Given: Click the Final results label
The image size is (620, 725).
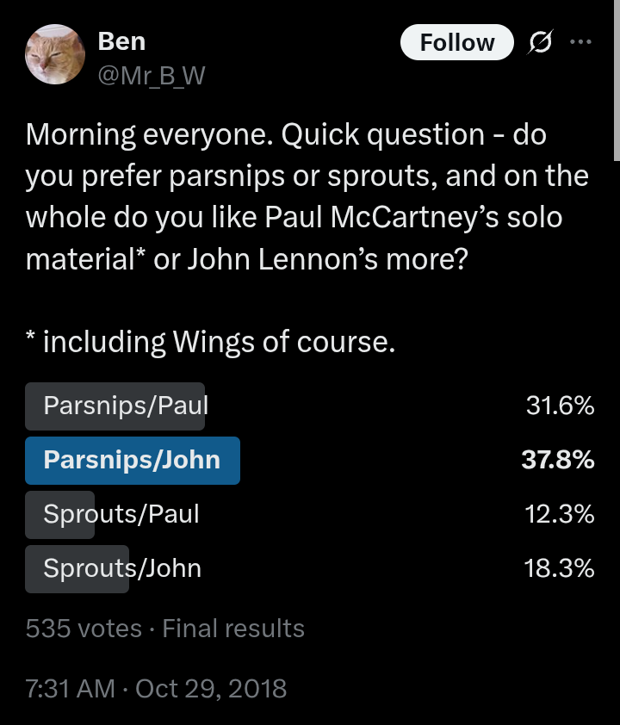Looking at the screenshot, I should click(233, 629).
